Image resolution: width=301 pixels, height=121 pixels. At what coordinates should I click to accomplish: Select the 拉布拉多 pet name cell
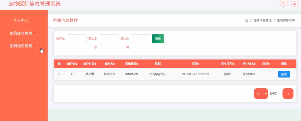109,74
